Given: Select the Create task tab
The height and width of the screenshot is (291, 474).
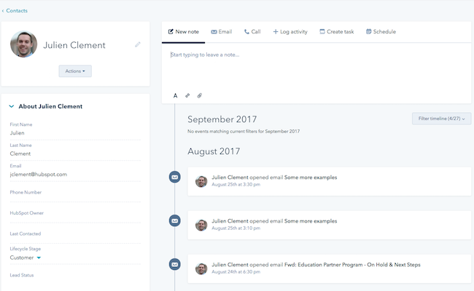Looking at the screenshot, I should pos(336,32).
